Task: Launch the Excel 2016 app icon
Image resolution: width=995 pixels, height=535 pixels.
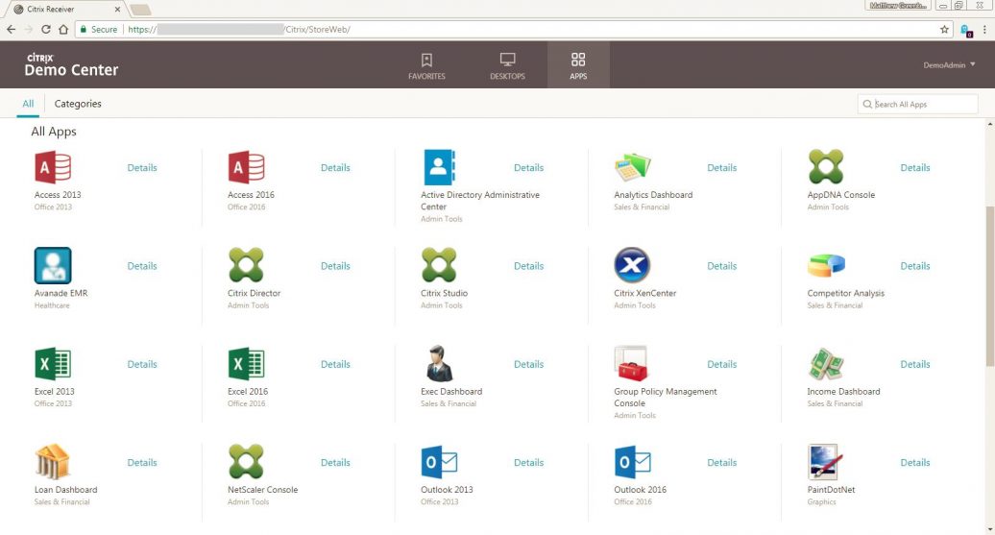Action: pos(247,365)
